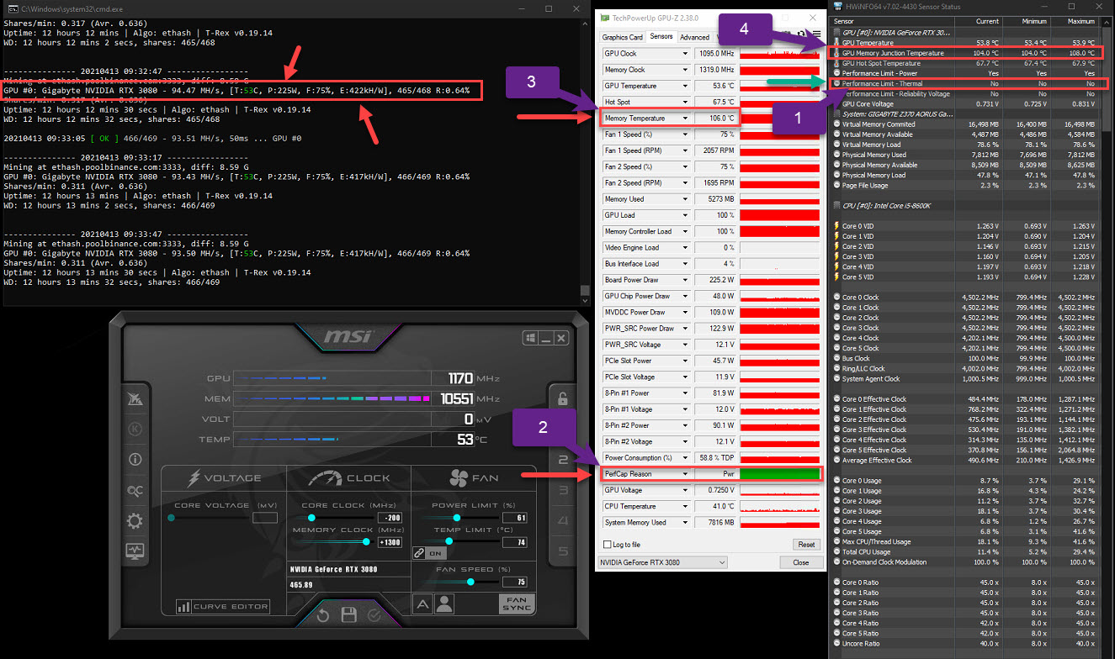
Task: Click the Afterburner Windows startup icon
Action: [x=530, y=338]
